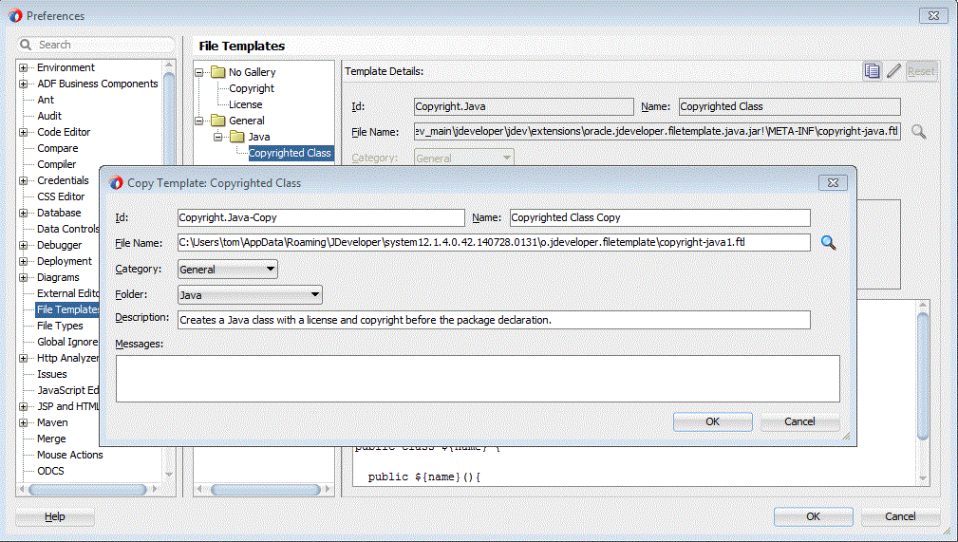Expand the Database node
958x542 pixels.
coord(23,213)
